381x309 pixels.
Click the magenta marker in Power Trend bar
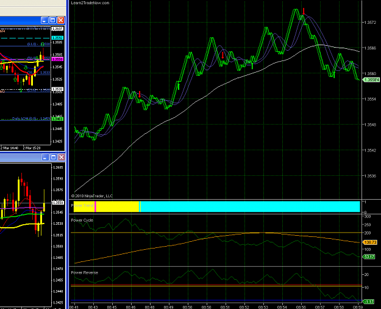(x=95, y=206)
